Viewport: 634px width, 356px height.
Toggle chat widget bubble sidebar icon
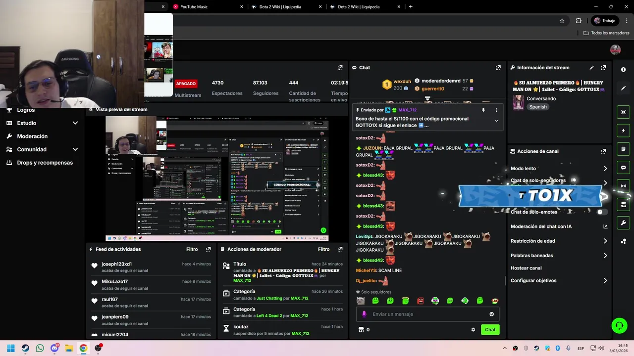[623, 168]
